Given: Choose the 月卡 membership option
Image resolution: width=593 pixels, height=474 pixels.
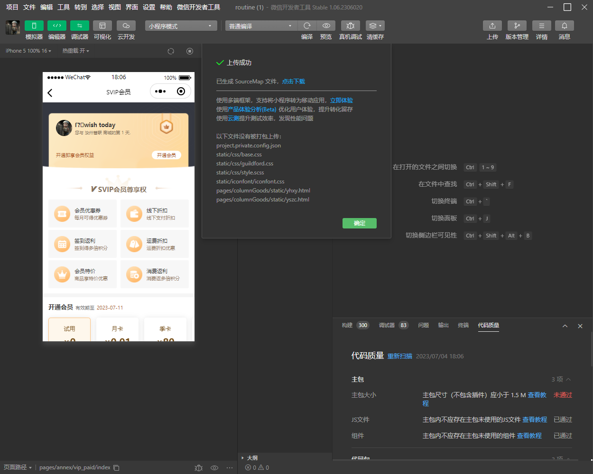Looking at the screenshot, I should point(118,329).
